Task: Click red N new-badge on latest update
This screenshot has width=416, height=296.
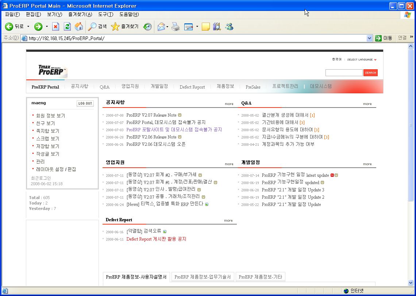Action: click(332, 175)
